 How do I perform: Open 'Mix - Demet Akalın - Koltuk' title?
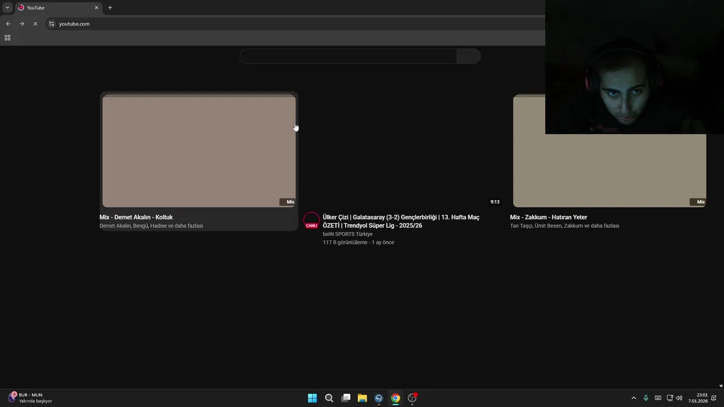136,217
